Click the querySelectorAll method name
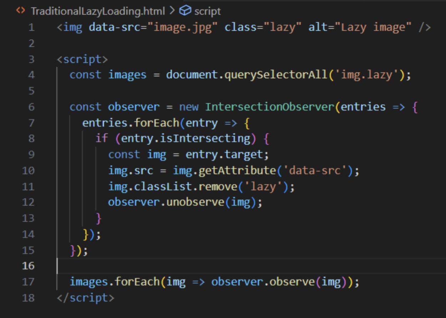Image resolution: width=446 pixels, height=318 pixels. (275, 75)
